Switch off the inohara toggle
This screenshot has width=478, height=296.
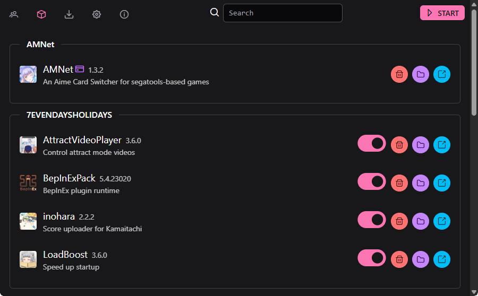coord(372,220)
